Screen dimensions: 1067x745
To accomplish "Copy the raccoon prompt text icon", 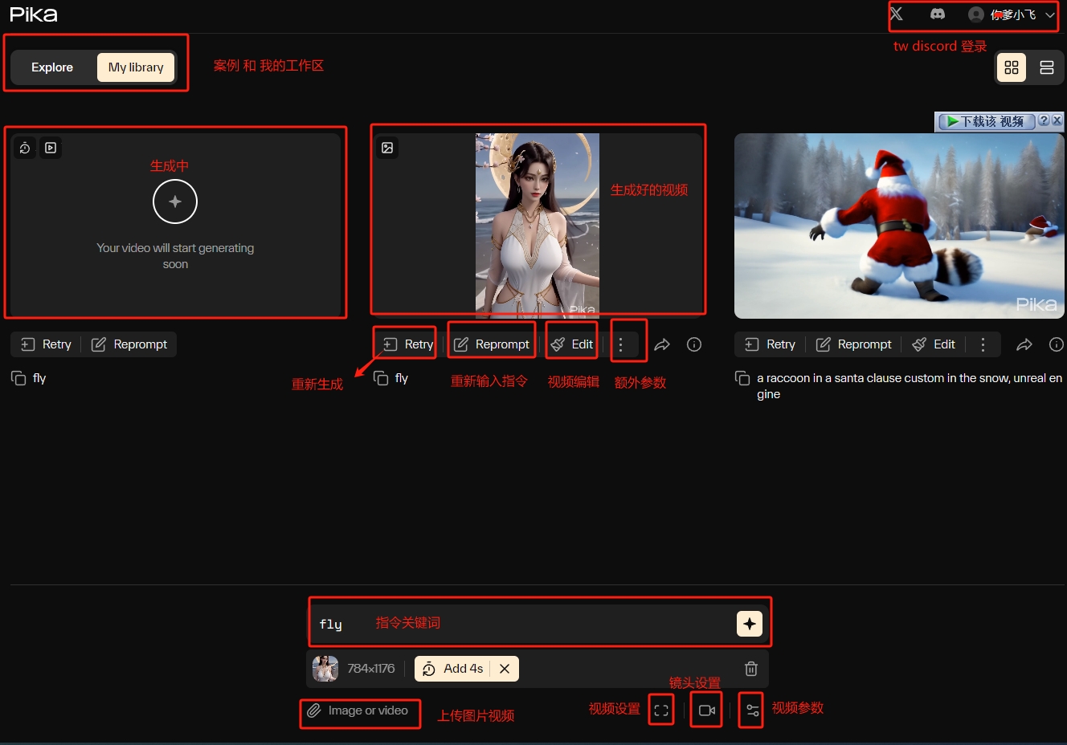I will click(x=742, y=378).
